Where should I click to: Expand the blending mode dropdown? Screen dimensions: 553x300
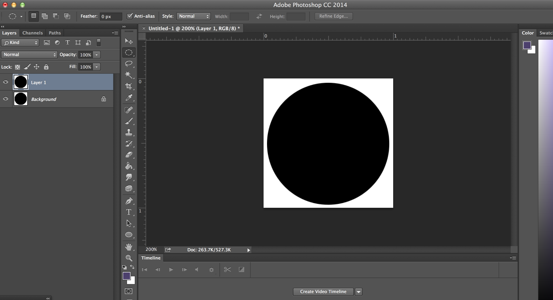pyautogui.click(x=29, y=54)
